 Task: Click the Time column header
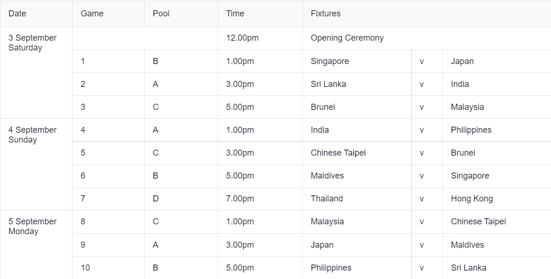[x=235, y=14]
